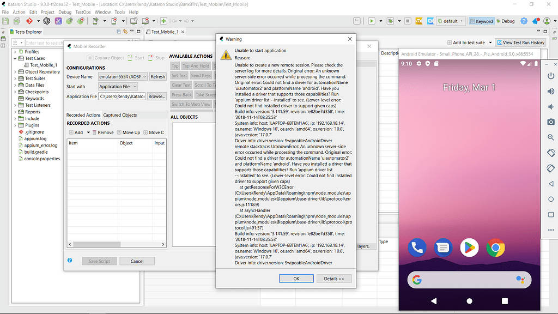Switch to Keyword view mode
Viewport: 558px width, 314px height.
tap(483, 21)
